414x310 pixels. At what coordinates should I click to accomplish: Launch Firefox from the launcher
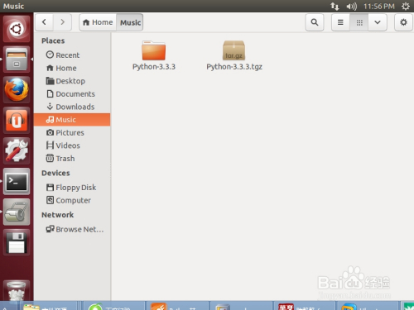(17, 89)
